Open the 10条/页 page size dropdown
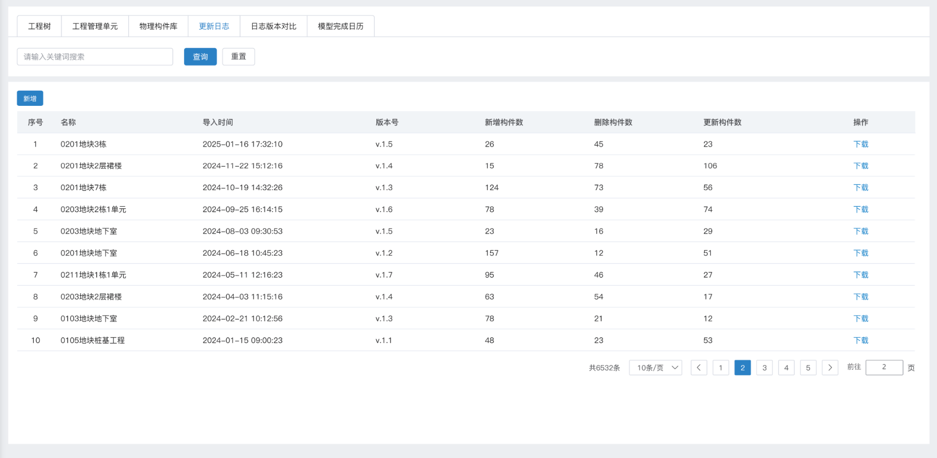This screenshot has height=458, width=937. point(655,368)
